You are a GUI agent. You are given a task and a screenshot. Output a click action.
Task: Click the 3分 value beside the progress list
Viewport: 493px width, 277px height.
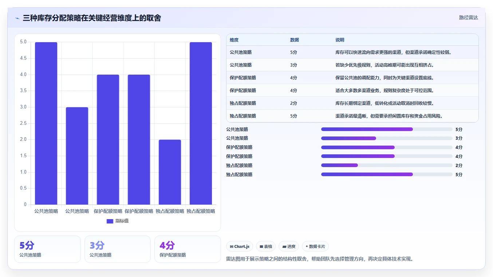(459, 138)
